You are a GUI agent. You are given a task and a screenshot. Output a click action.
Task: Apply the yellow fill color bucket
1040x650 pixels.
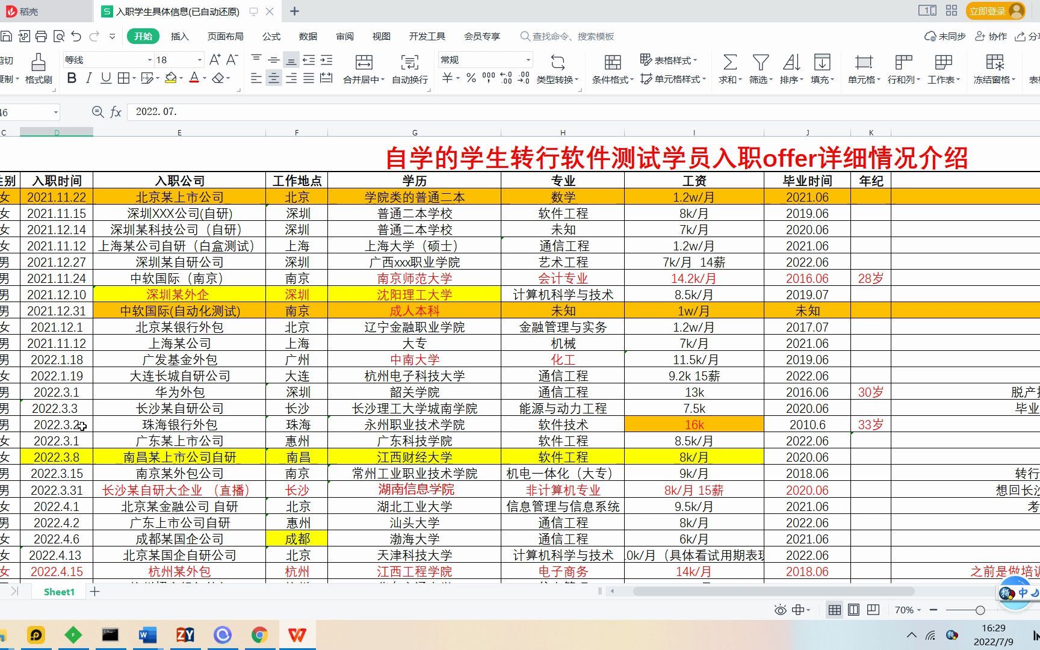[x=170, y=78]
